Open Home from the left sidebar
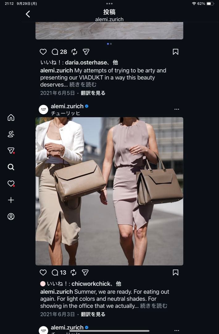This screenshot has height=334, width=219. [x=11, y=118]
